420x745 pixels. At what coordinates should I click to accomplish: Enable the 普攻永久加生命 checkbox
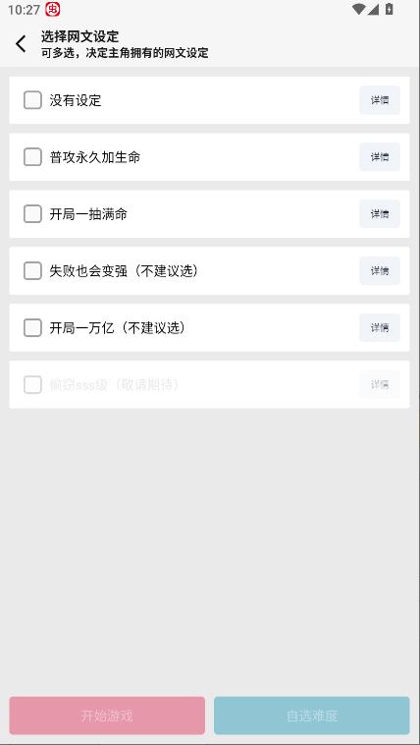click(x=32, y=157)
